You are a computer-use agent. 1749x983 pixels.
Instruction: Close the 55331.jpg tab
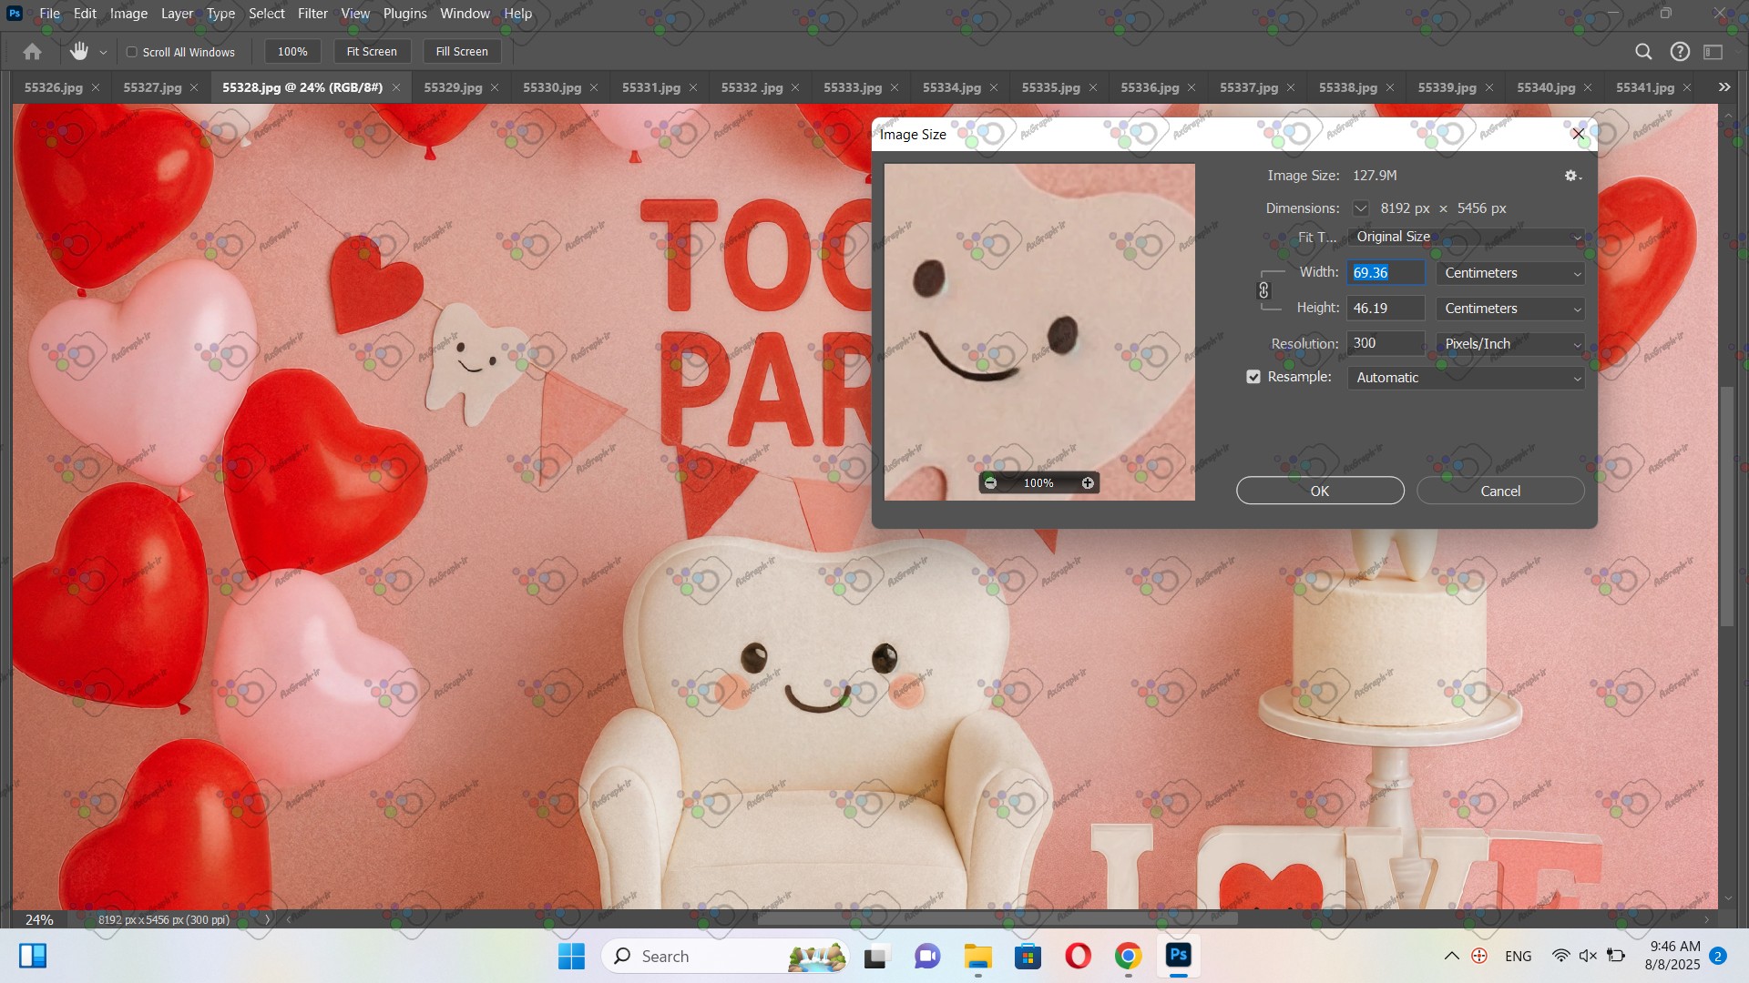(x=693, y=87)
